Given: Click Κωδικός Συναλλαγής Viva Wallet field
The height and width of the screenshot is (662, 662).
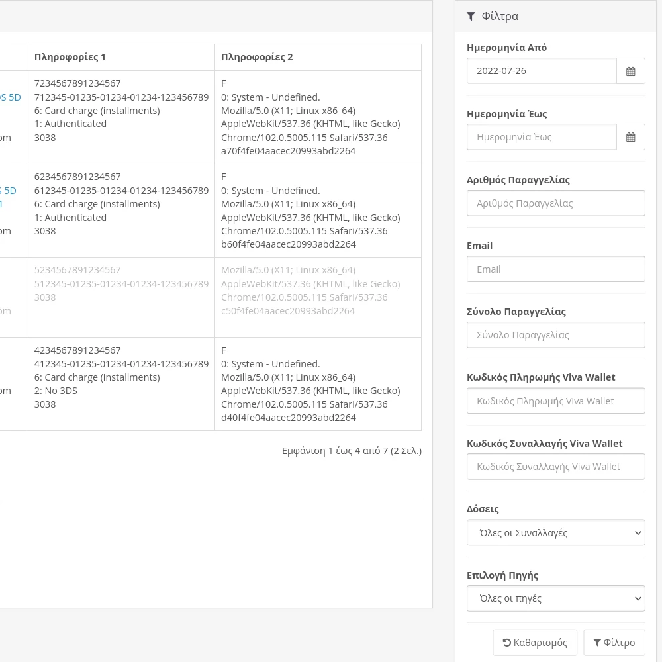Looking at the screenshot, I should [x=555, y=467].
